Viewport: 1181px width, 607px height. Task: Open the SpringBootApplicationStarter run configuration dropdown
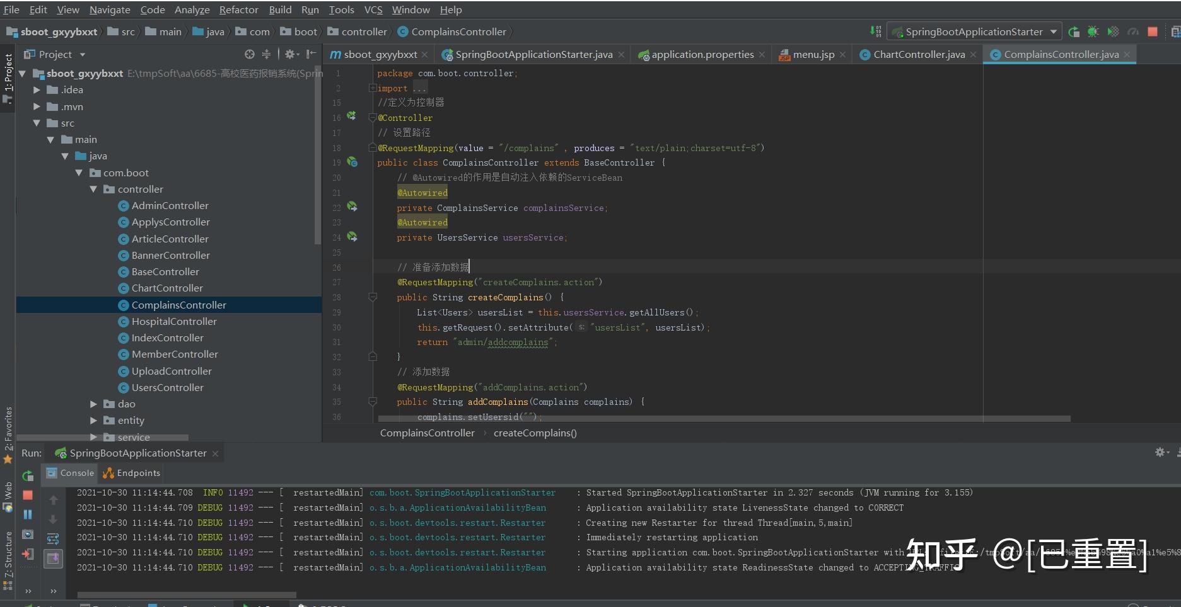[x=974, y=31]
